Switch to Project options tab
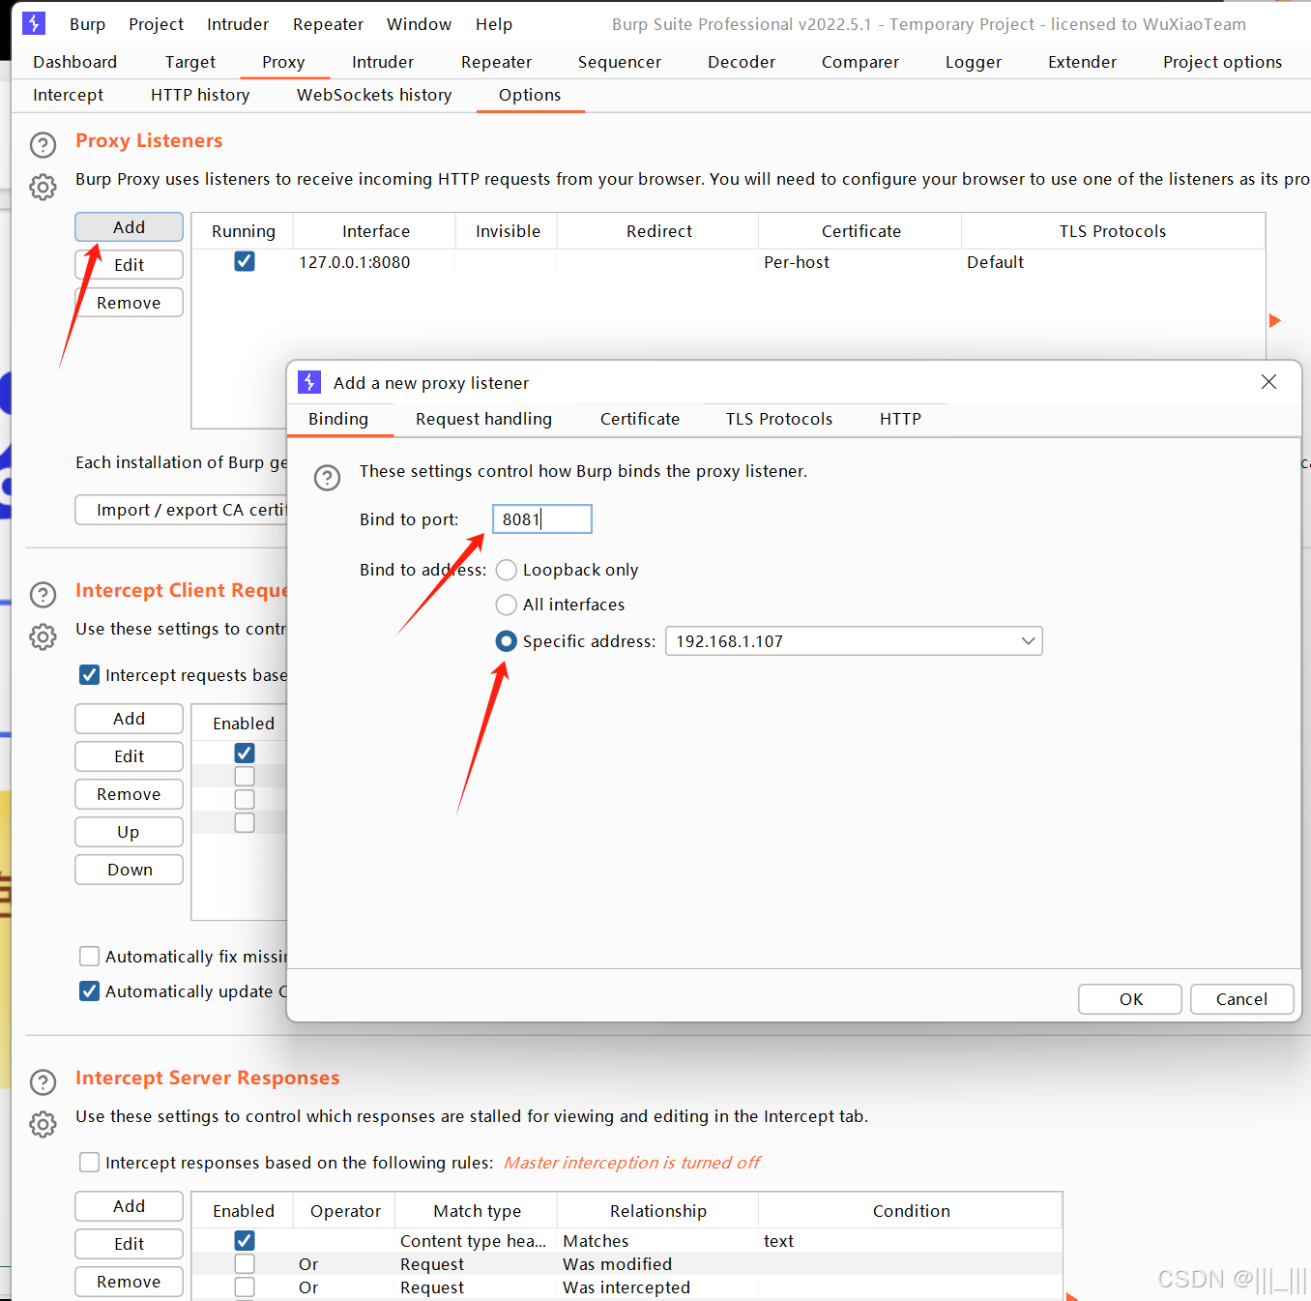Viewport: 1311px width, 1301px height. (1222, 62)
